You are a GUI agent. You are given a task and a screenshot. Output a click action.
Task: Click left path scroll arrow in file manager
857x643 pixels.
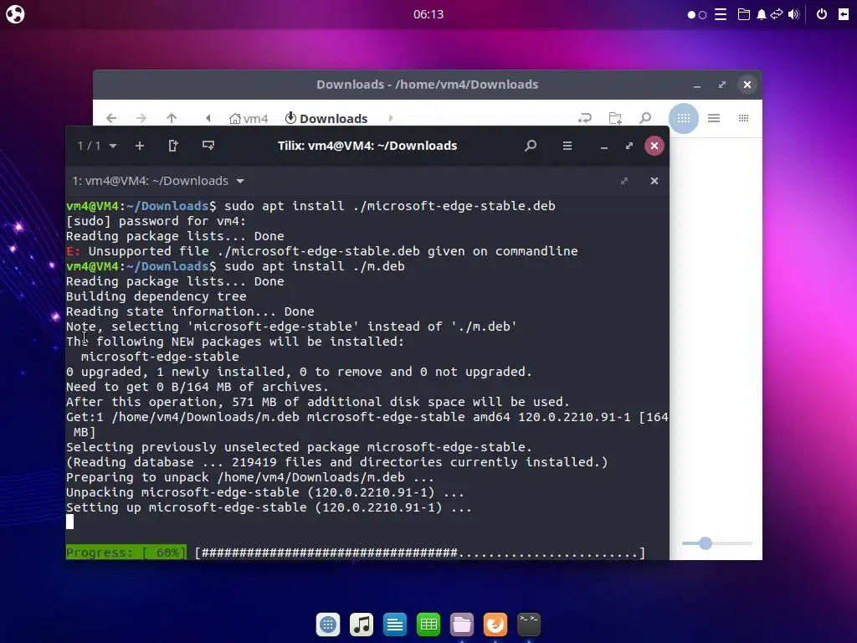pyautogui.click(x=208, y=118)
